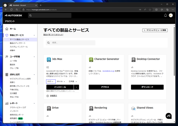Click the Shared Views product icon
178x126 pixels.
133,108
